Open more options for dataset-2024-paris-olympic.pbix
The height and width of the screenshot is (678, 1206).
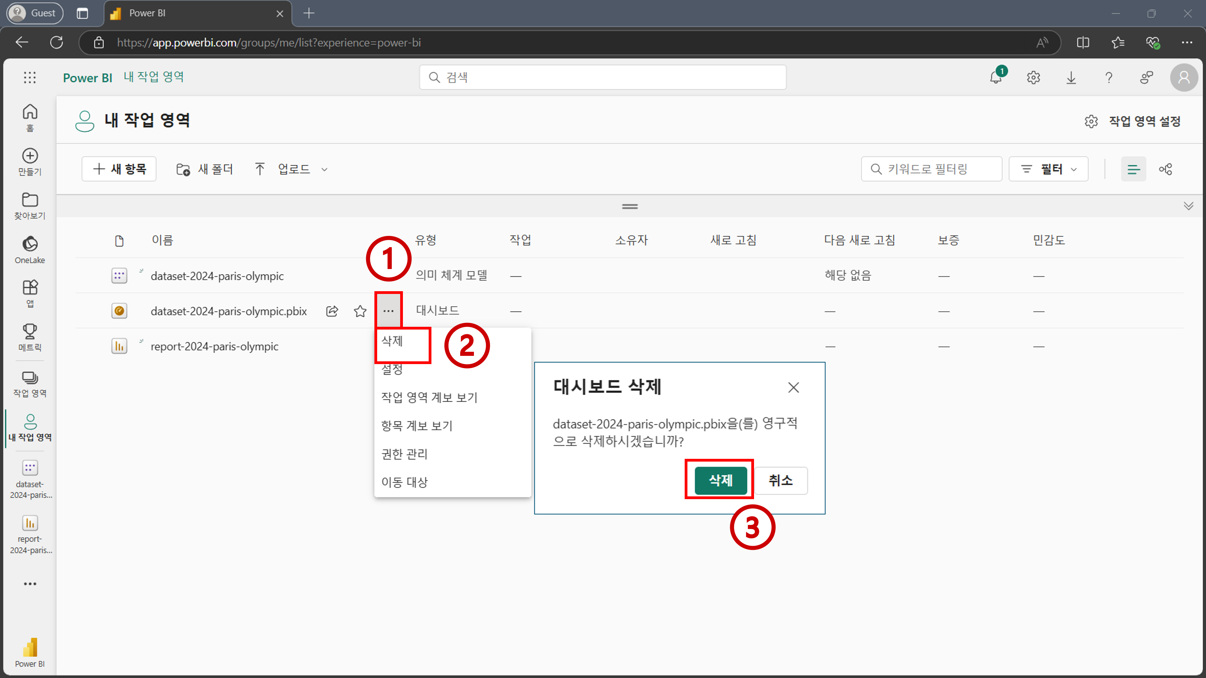coord(388,311)
